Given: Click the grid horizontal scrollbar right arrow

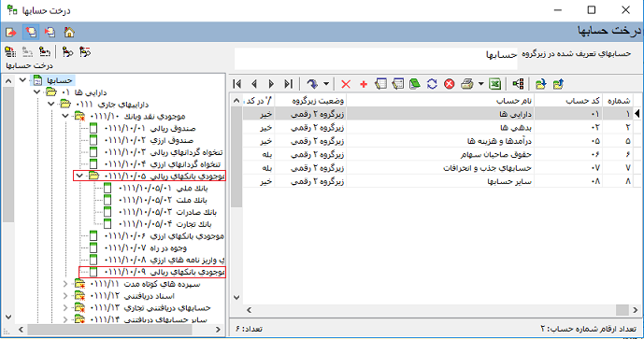Looking at the screenshot, I should tap(635, 310).
